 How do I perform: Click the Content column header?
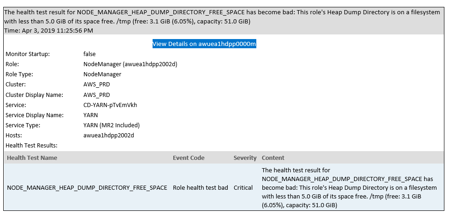click(x=273, y=158)
